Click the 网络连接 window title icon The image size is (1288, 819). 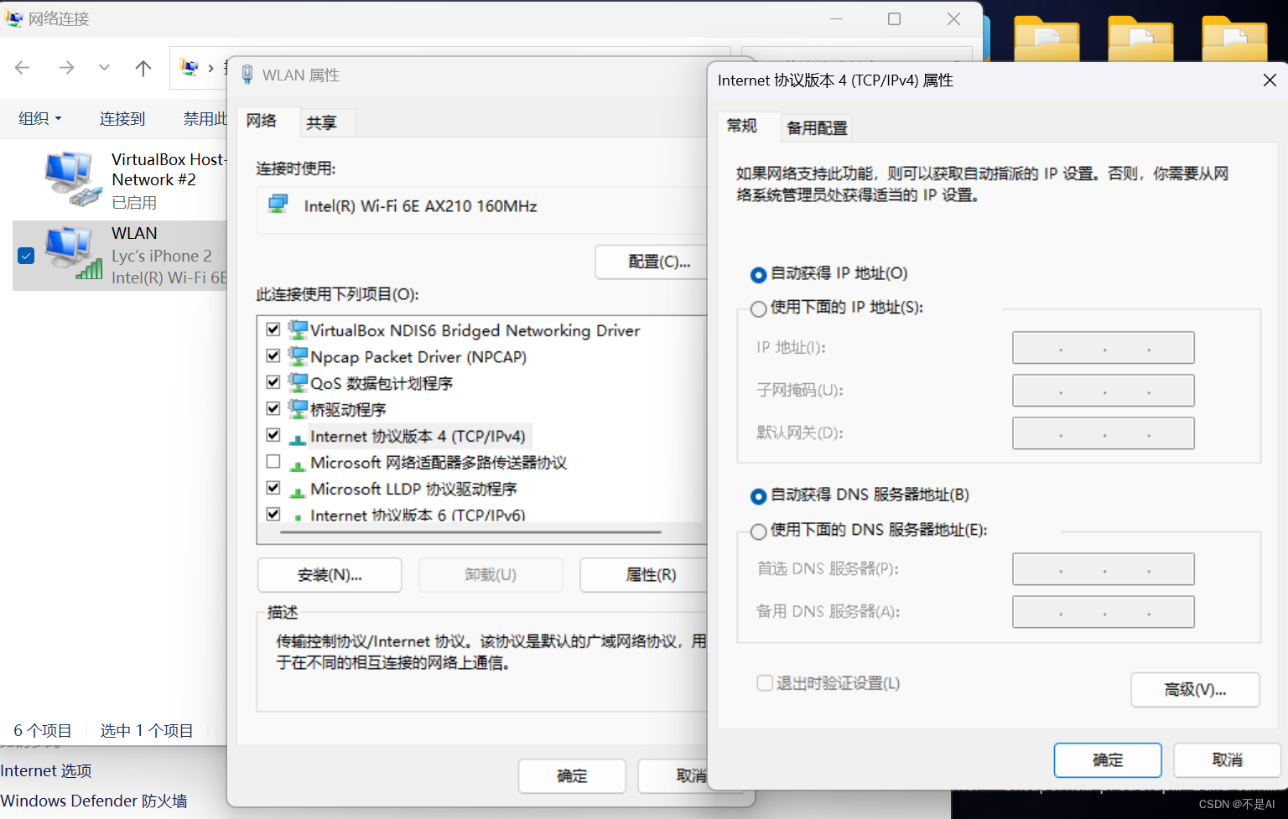pos(13,18)
